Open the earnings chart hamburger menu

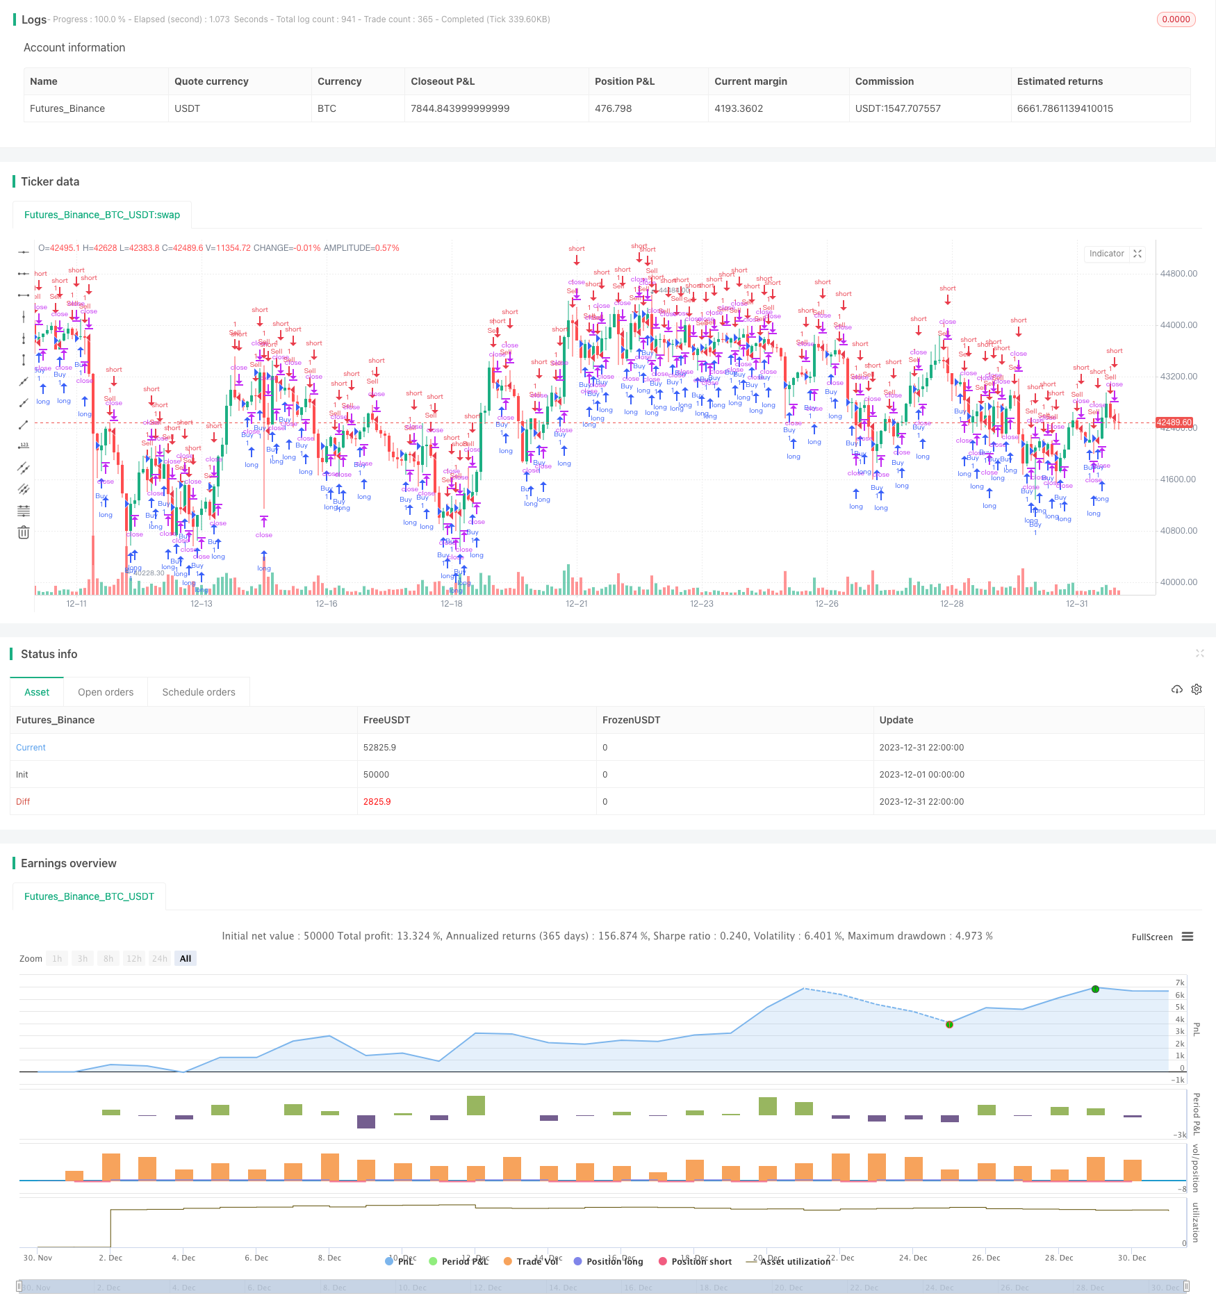1188,937
